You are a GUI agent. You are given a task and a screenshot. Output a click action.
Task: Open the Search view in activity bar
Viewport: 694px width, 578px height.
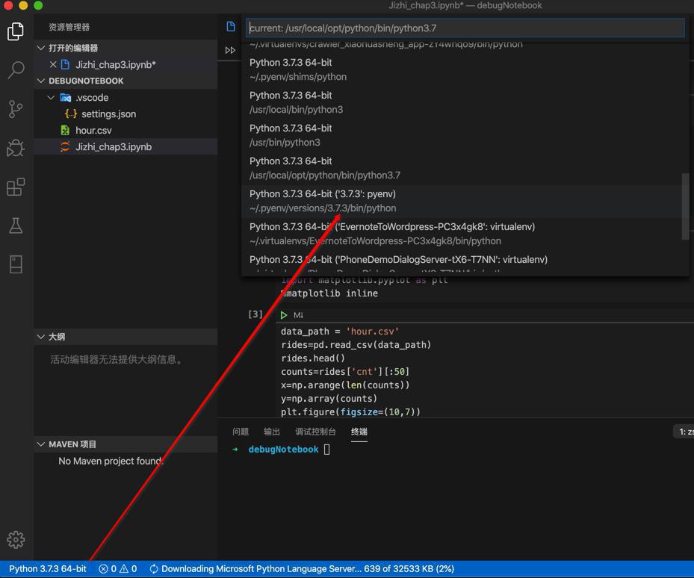coord(16,70)
